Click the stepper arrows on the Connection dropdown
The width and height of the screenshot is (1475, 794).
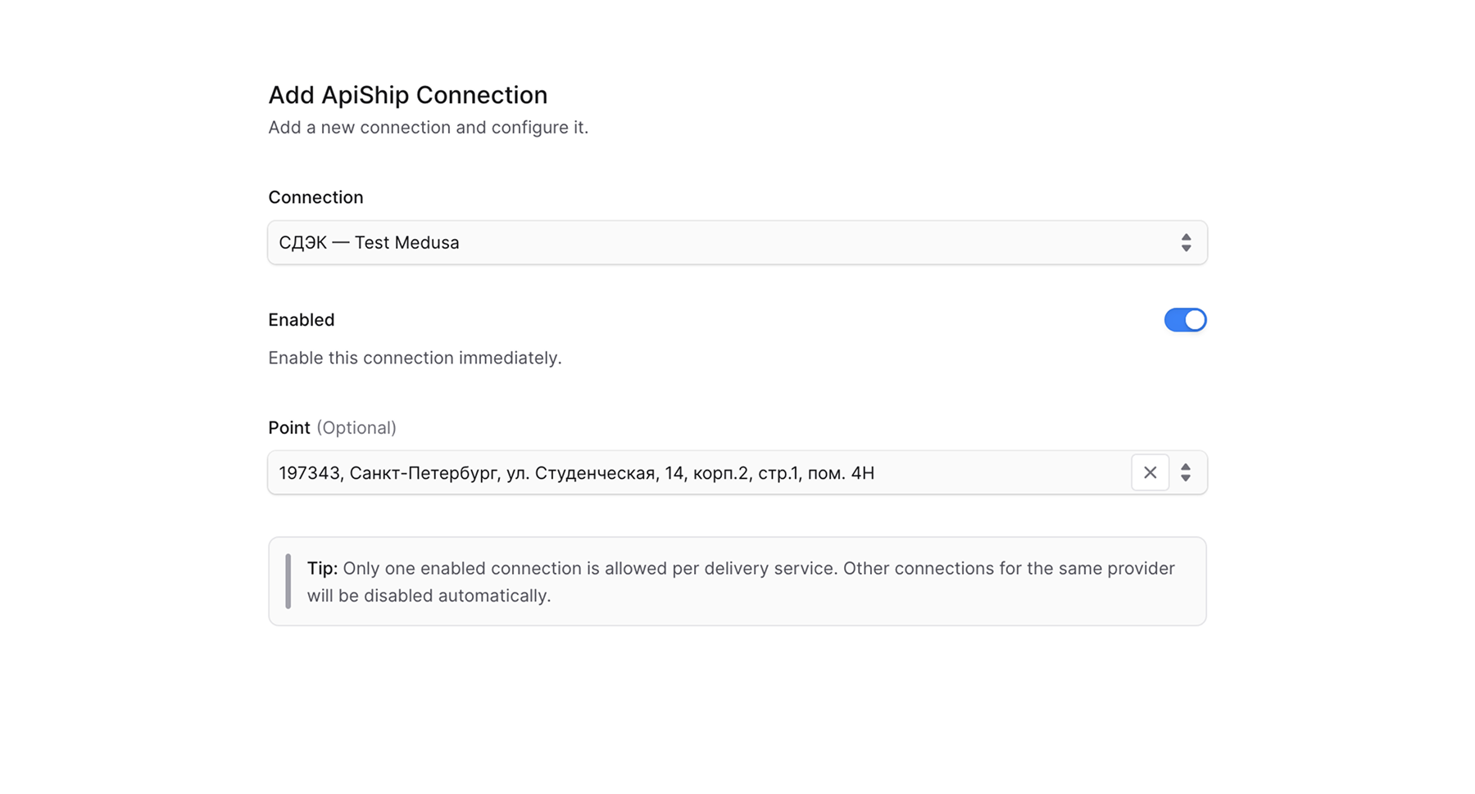(1187, 242)
